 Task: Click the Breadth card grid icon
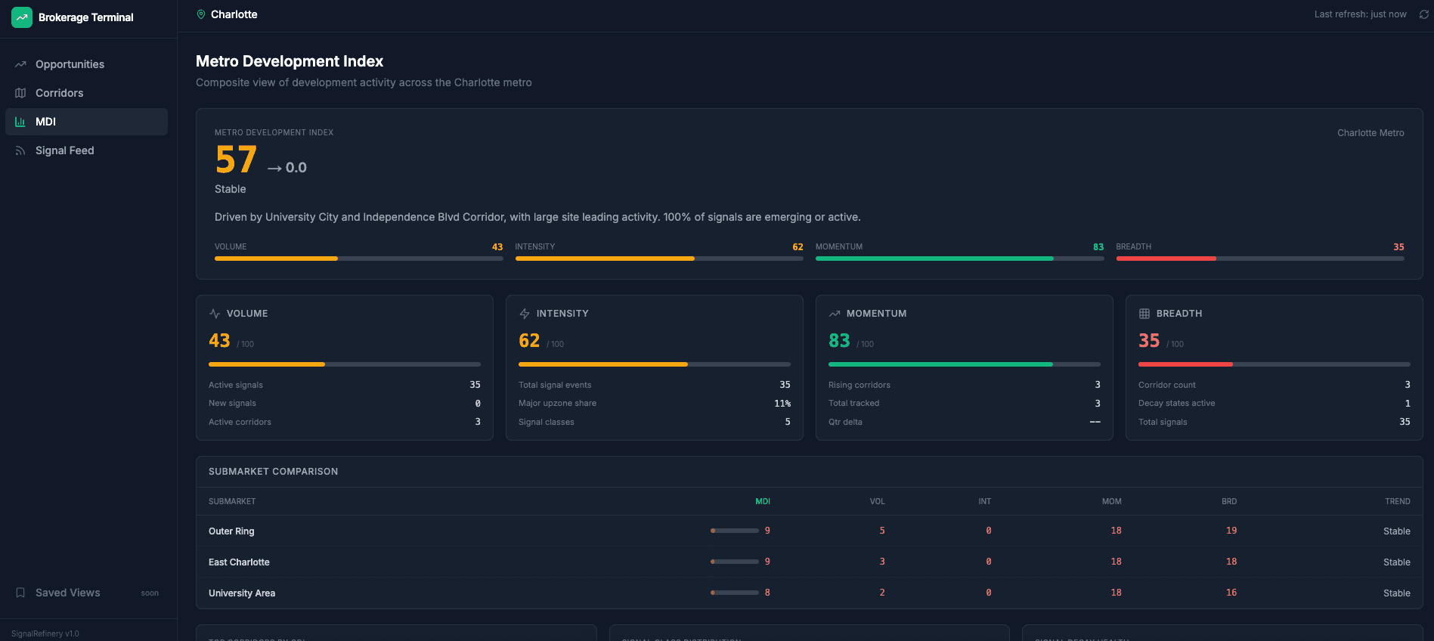click(x=1144, y=314)
